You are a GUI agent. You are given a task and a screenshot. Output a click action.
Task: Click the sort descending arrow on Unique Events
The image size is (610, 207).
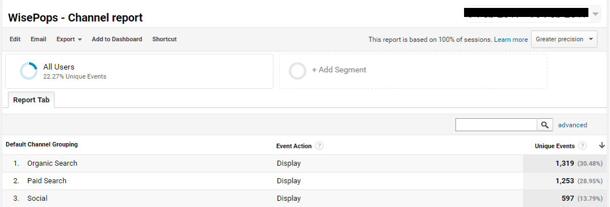(602, 146)
